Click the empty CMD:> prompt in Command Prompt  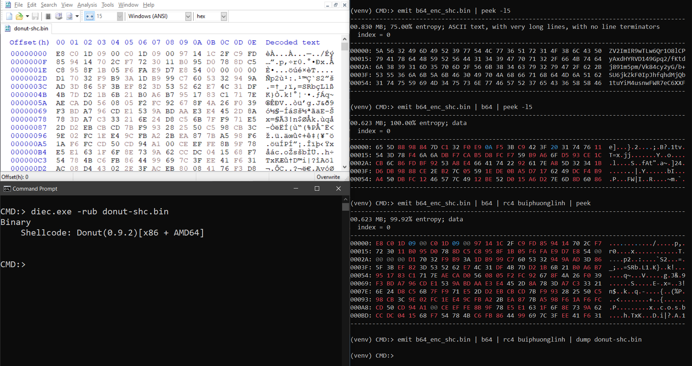(13, 264)
